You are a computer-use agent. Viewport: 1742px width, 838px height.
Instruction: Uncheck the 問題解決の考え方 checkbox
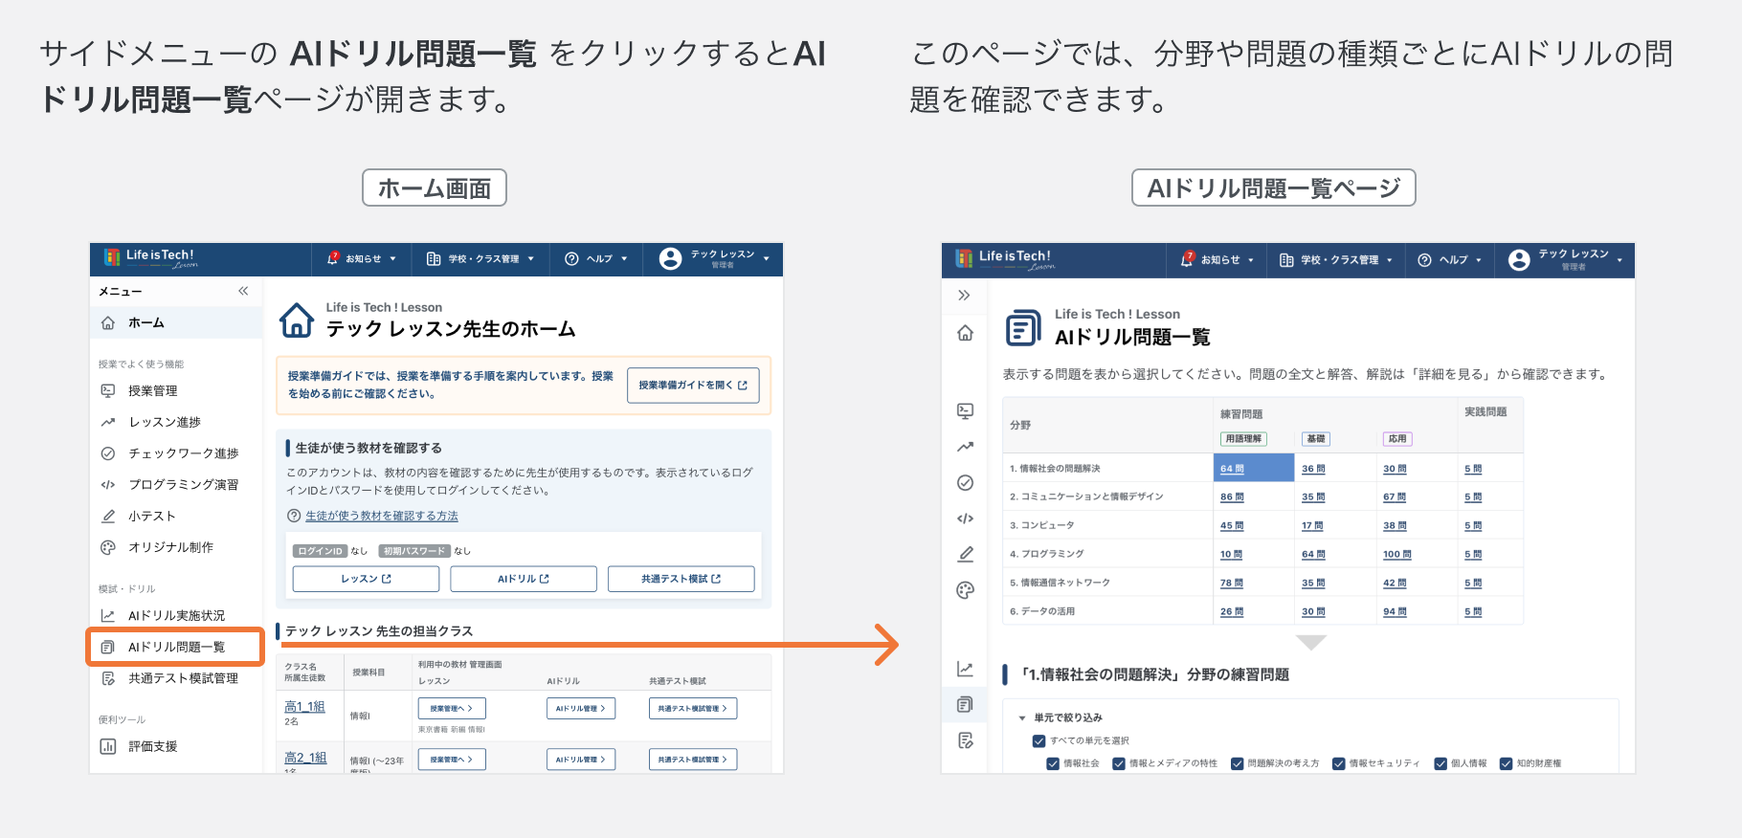(x=1237, y=763)
